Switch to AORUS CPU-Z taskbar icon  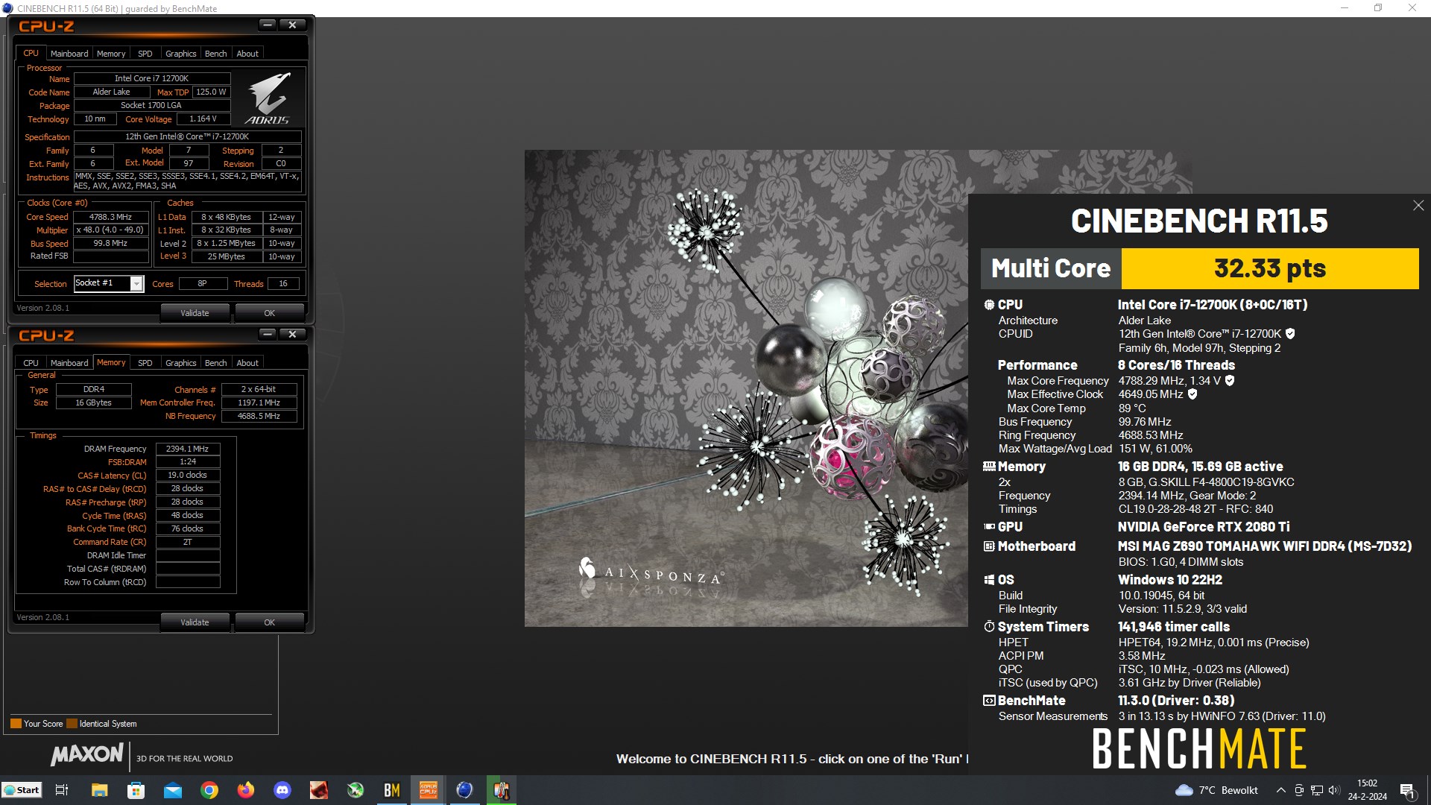[429, 790]
